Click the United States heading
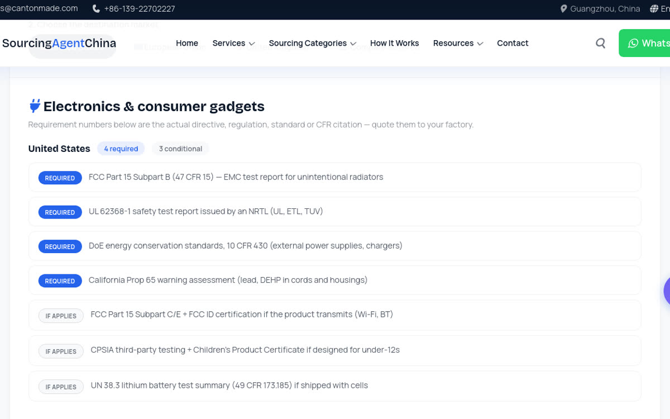Screen dimensions: 670x419 click(x=59, y=149)
